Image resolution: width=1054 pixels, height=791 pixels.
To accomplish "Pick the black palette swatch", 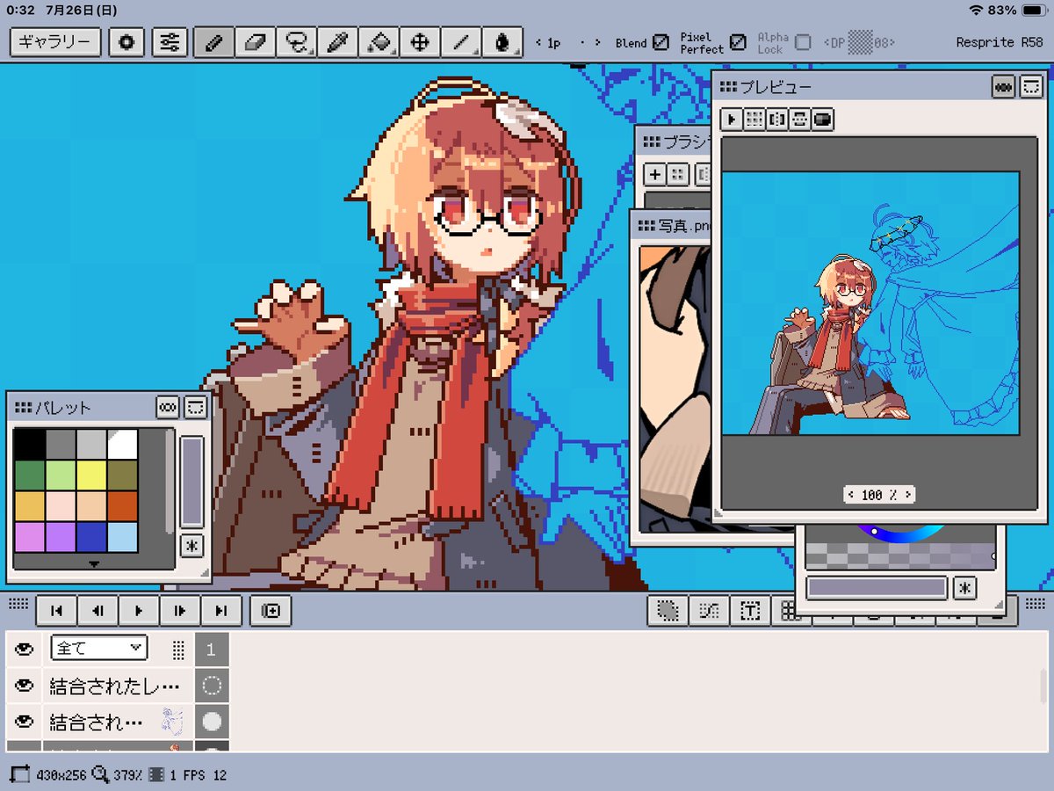I will point(29,444).
